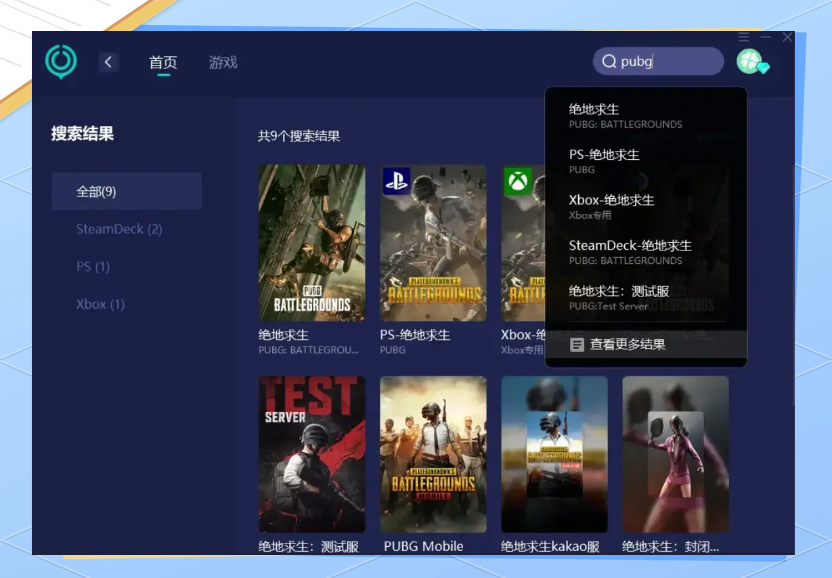The height and width of the screenshot is (578, 832).
Task: Click 查看更多结果 button
Action: tap(646, 344)
